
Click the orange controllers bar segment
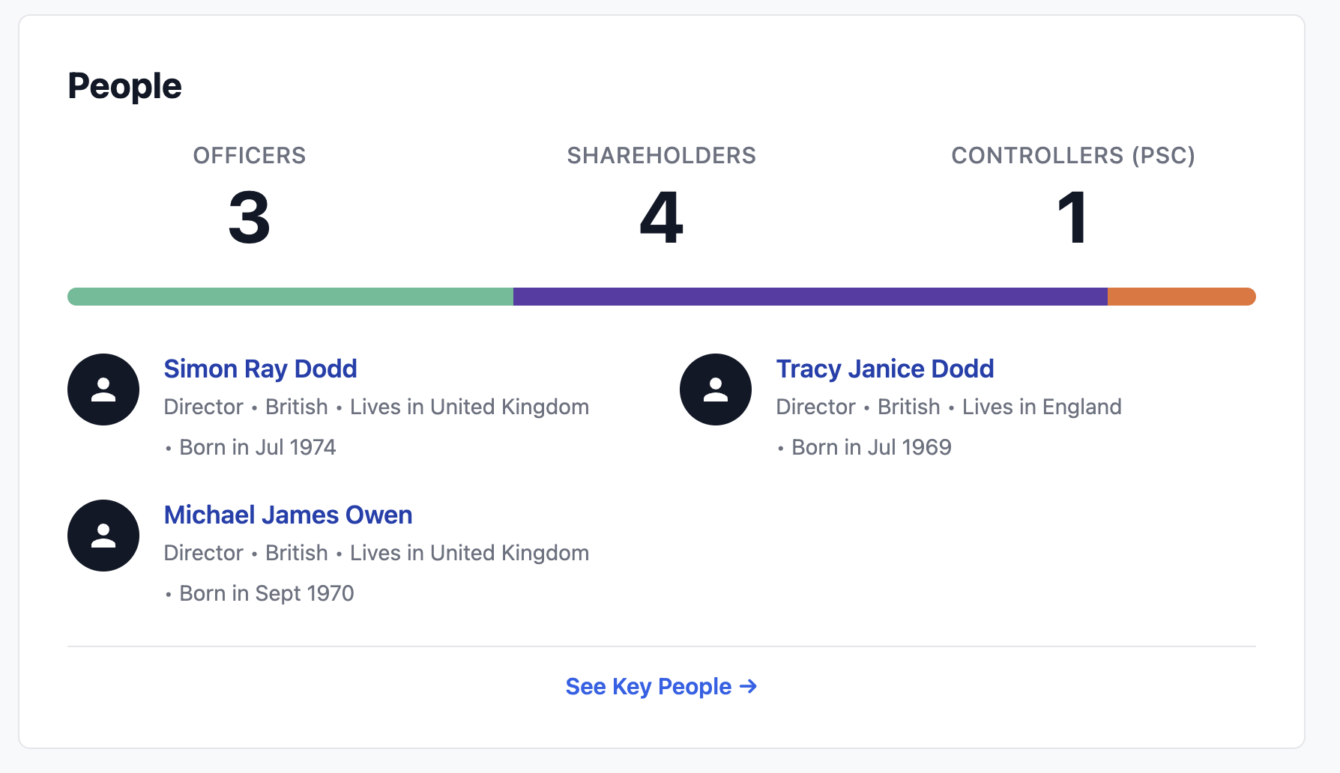pyautogui.click(x=1180, y=297)
